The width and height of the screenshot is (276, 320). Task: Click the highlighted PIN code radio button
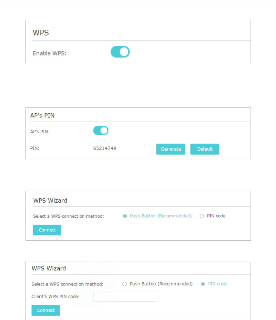pos(203,284)
